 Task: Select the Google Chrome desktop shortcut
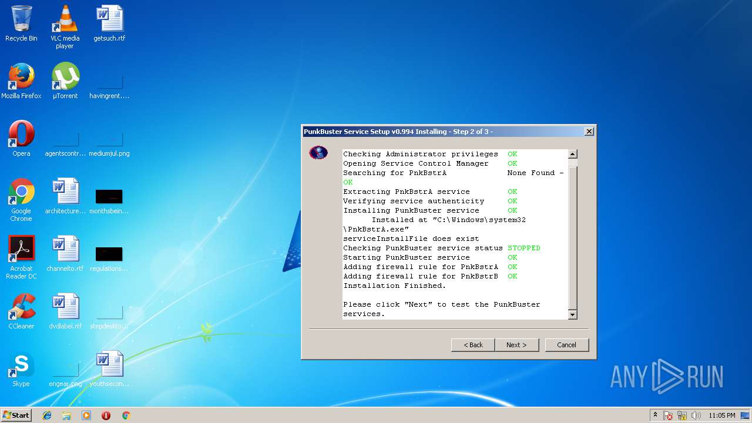pyautogui.click(x=21, y=200)
